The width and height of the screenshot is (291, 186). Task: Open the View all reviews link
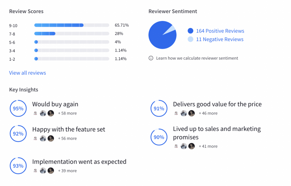(28, 73)
